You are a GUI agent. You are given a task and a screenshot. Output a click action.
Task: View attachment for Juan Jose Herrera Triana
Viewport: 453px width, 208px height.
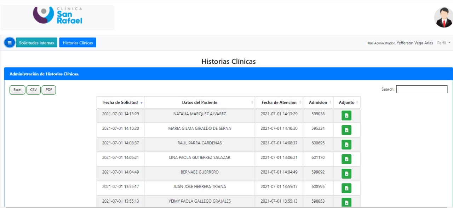(346, 188)
